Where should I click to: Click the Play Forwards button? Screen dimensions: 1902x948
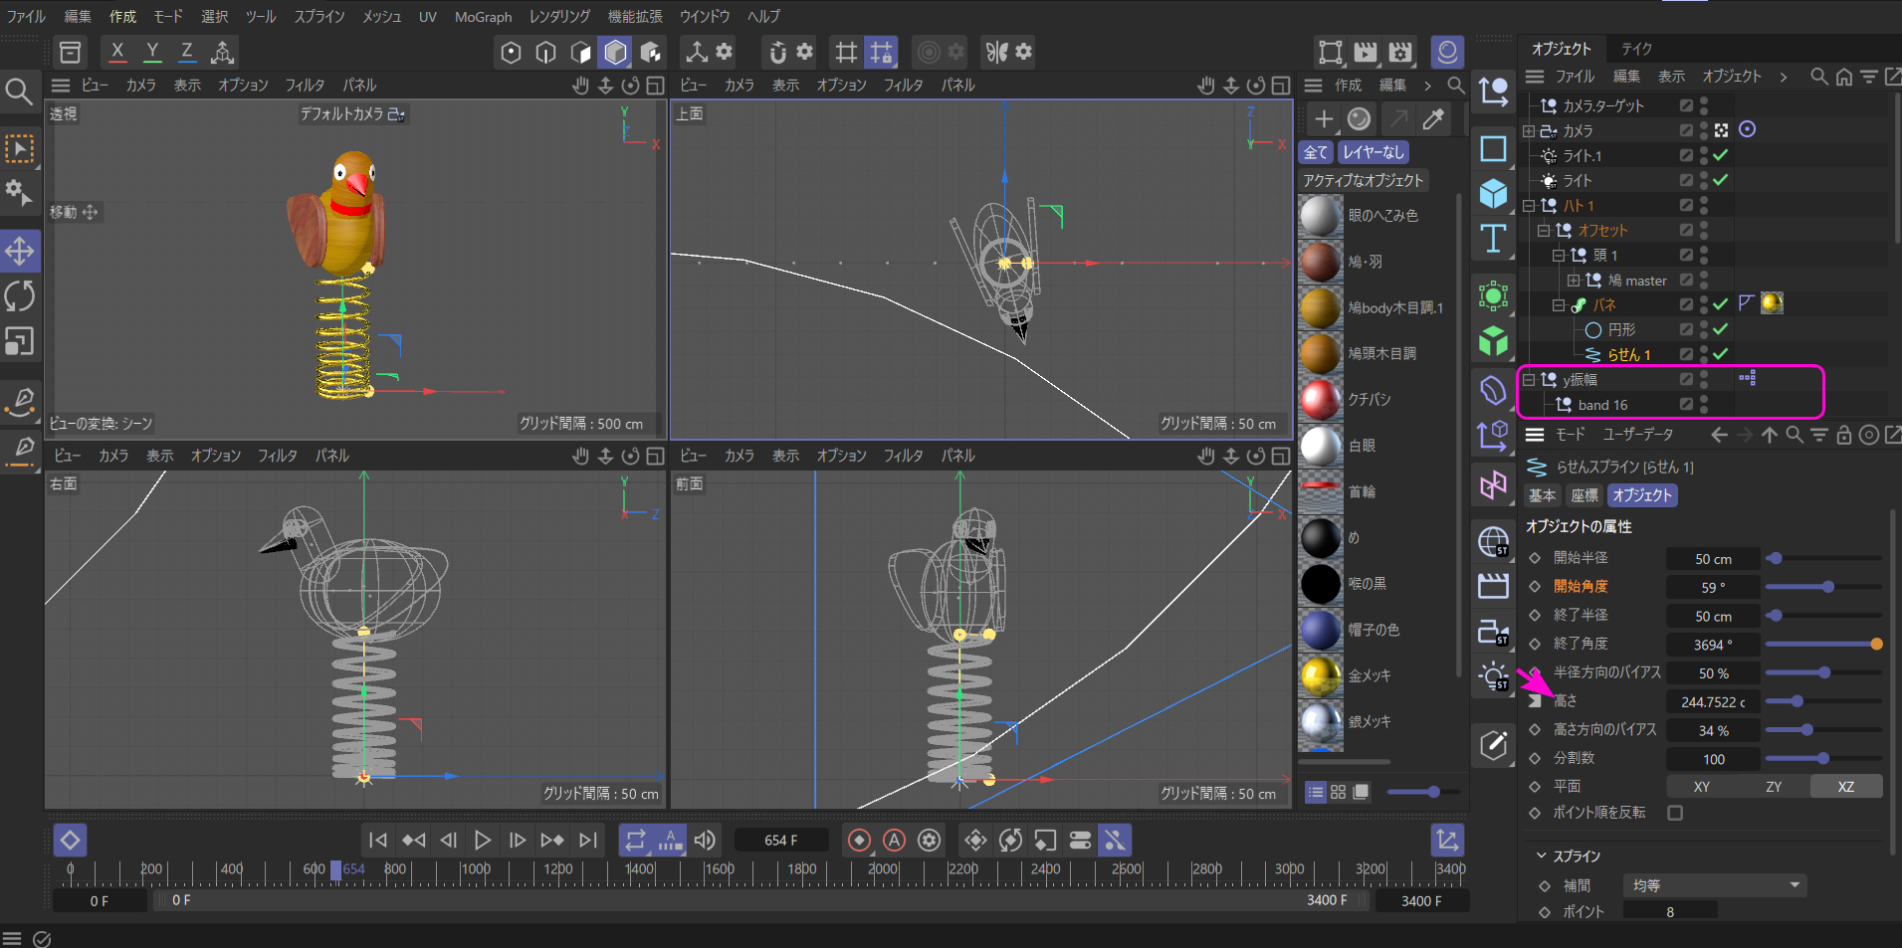point(483,841)
